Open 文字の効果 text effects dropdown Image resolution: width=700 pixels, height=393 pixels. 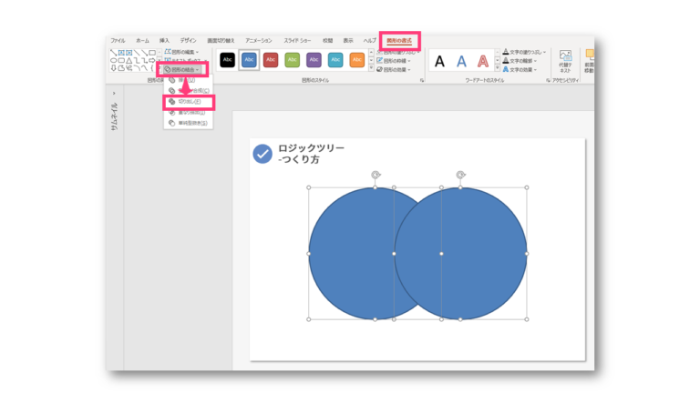[x=520, y=69]
